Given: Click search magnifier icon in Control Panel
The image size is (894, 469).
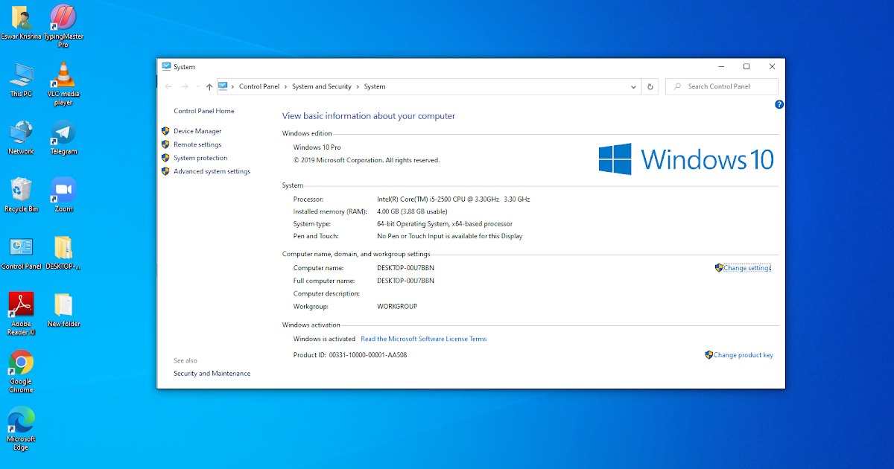Looking at the screenshot, I should 677,86.
